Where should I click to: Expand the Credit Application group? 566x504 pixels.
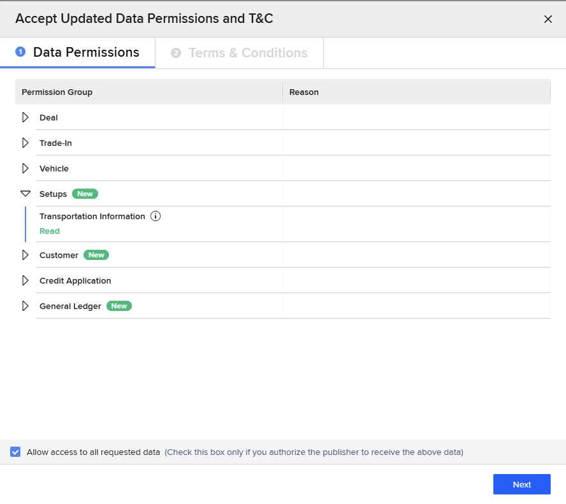pyautogui.click(x=25, y=280)
